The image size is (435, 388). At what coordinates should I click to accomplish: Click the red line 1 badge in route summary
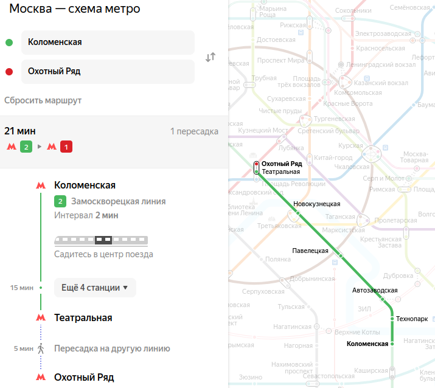pos(66,147)
